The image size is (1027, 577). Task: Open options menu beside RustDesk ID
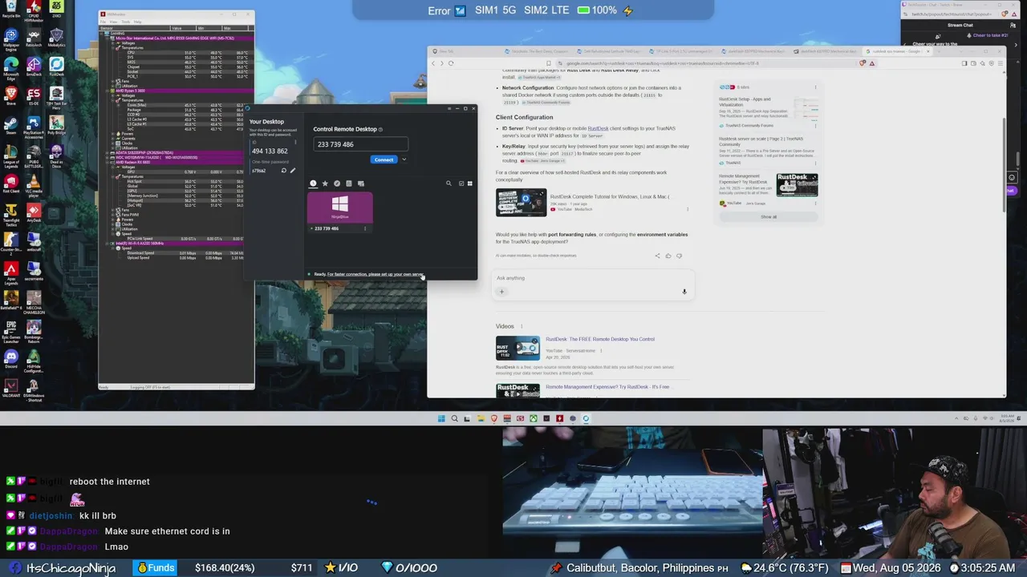tap(294, 143)
